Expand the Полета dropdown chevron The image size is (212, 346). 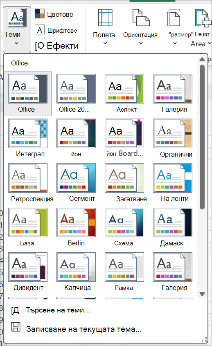pyautogui.click(x=105, y=43)
